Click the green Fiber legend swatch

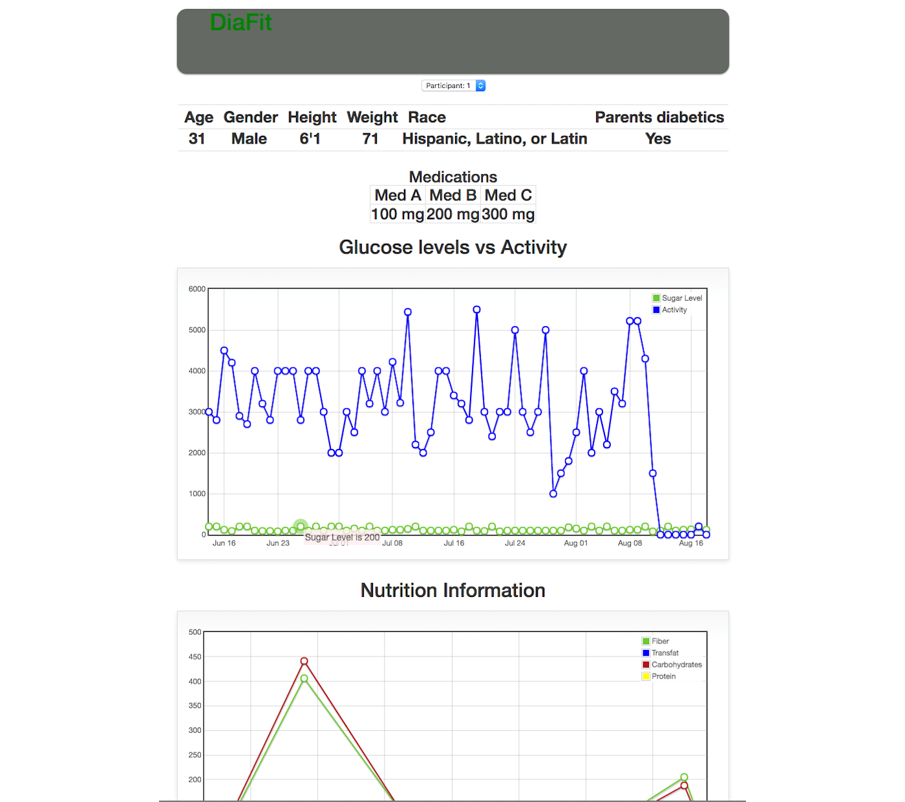646,642
